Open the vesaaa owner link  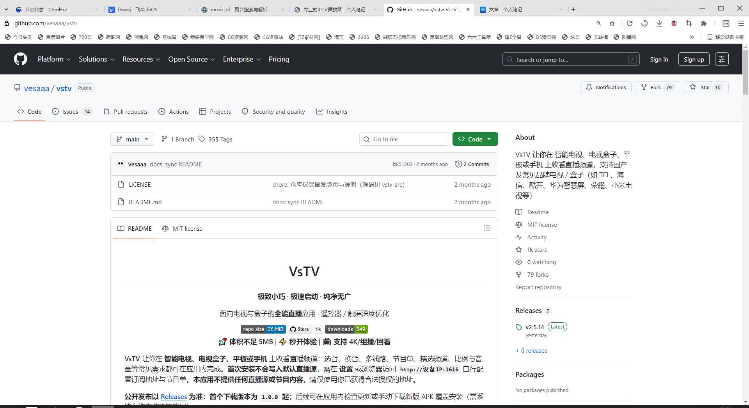click(x=37, y=88)
